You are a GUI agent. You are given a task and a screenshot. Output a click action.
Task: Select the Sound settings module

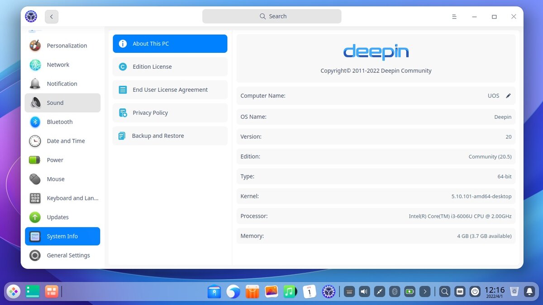62,103
